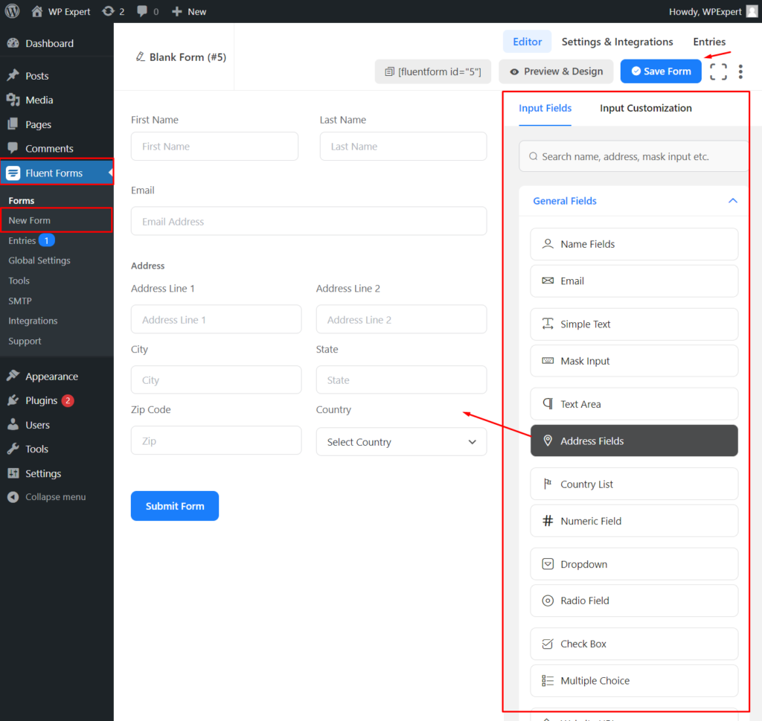Image resolution: width=762 pixels, height=721 pixels.
Task: Open updates icon showing 2
Action: click(108, 11)
